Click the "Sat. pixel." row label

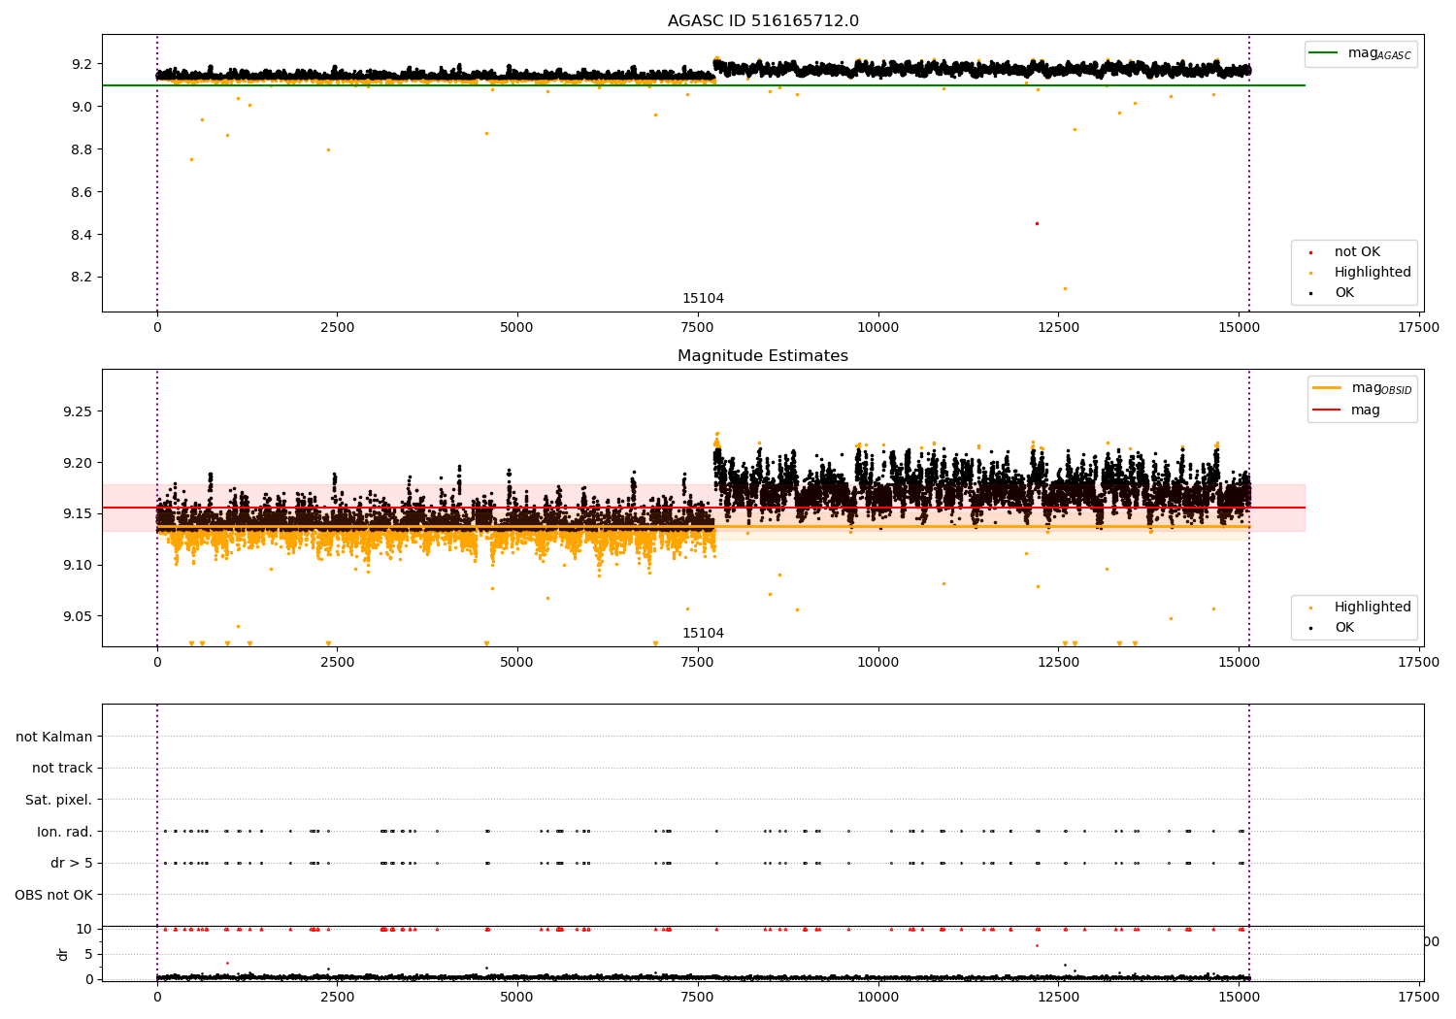coord(58,800)
